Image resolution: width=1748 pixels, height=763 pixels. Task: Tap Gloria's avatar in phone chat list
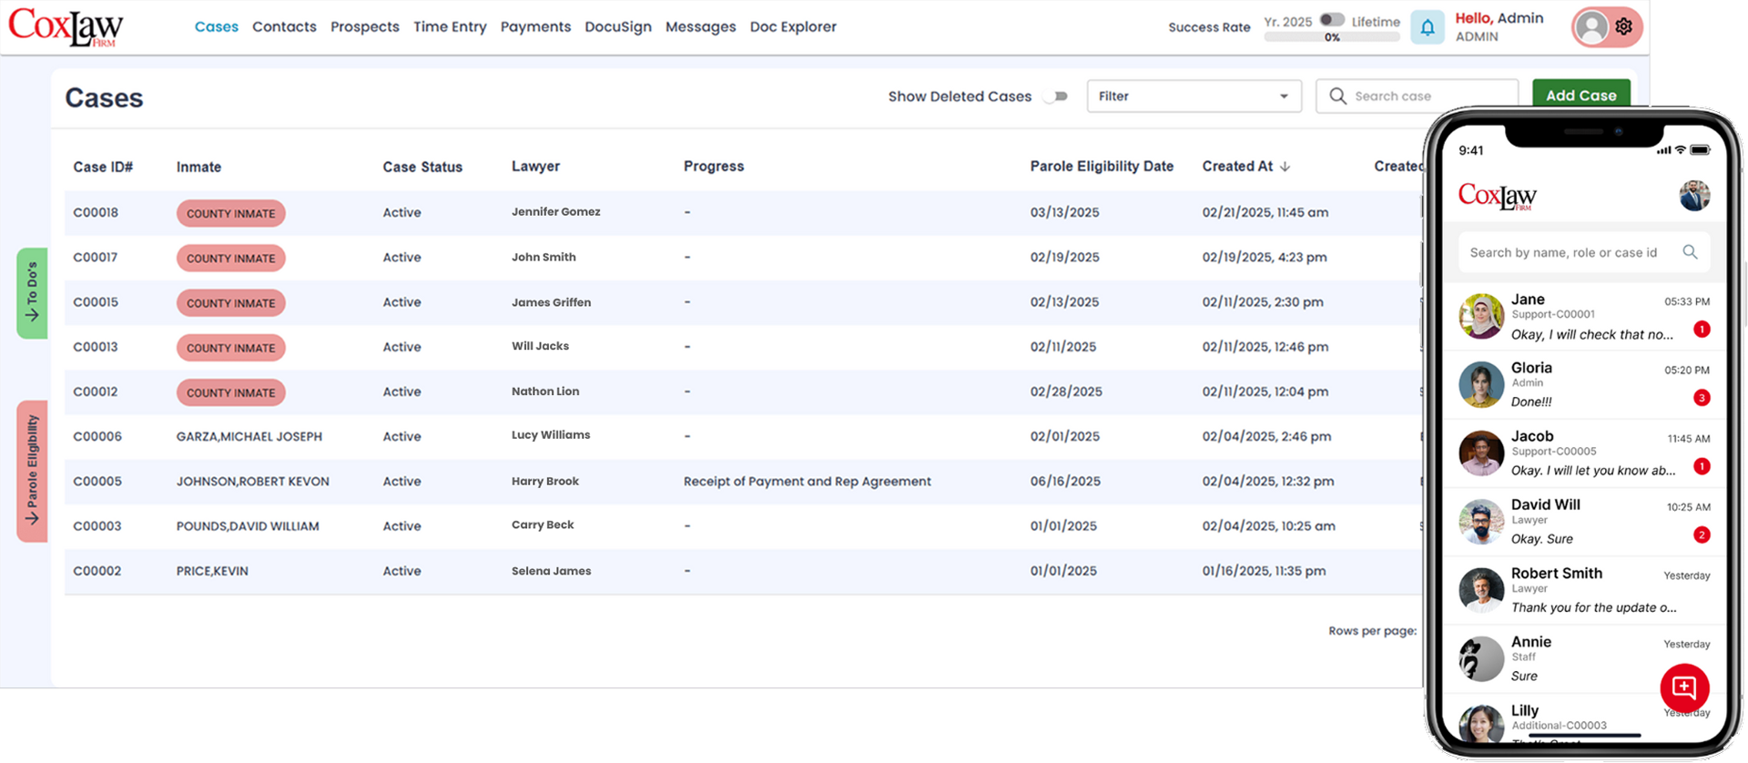pyautogui.click(x=1481, y=384)
